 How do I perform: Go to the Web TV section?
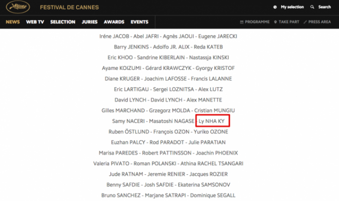(35, 22)
